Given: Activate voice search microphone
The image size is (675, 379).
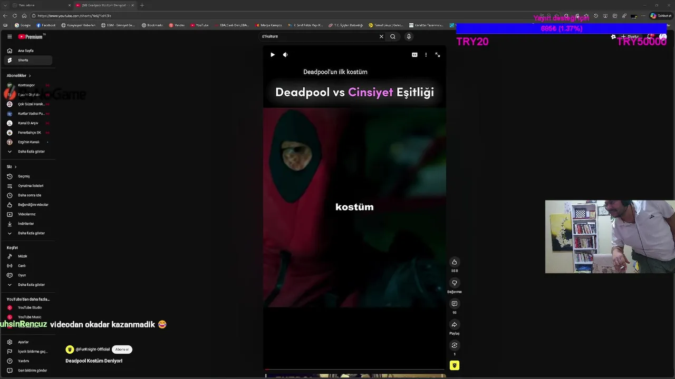Looking at the screenshot, I should pos(409,36).
